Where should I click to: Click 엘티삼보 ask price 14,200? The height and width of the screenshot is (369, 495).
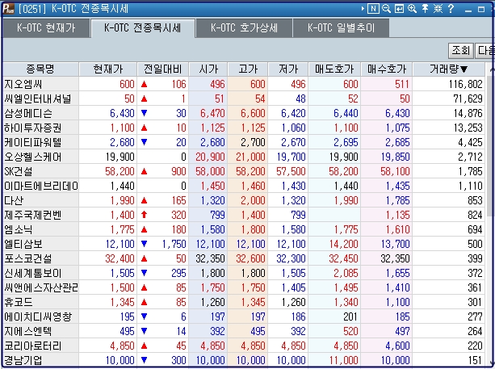343,244
